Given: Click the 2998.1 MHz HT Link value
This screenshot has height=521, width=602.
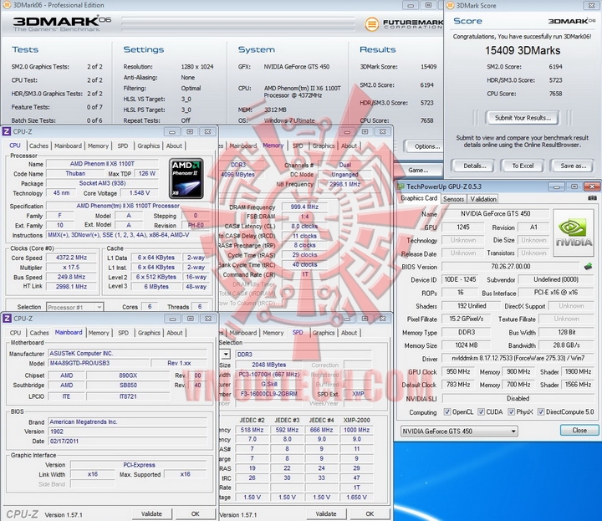Looking at the screenshot, I should pyautogui.click(x=71, y=286).
